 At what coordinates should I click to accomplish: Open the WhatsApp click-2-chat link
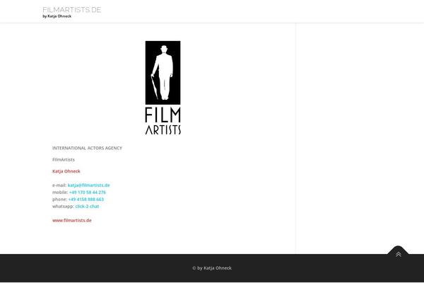coord(87,207)
